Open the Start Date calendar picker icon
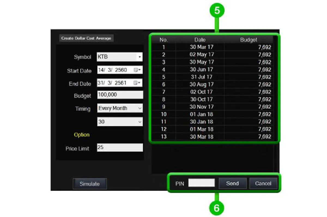The width and height of the screenshot is (327, 217). tap(137, 70)
